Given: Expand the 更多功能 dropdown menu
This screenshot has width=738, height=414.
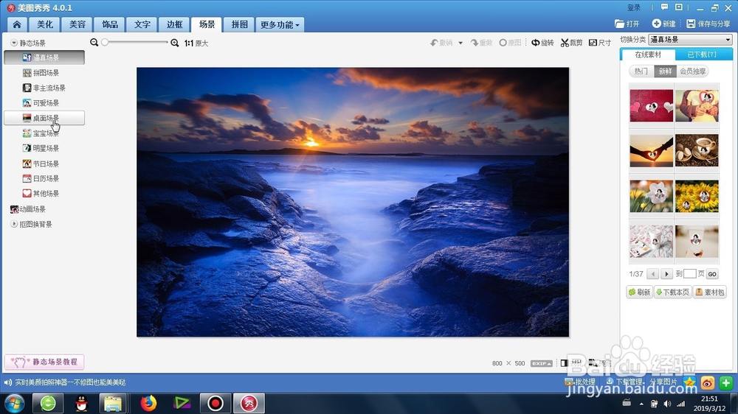Looking at the screenshot, I should click(x=280, y=24).
